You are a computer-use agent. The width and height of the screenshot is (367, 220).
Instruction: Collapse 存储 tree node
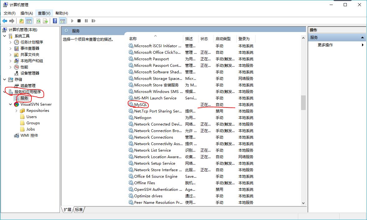click(x=4, y=80)
